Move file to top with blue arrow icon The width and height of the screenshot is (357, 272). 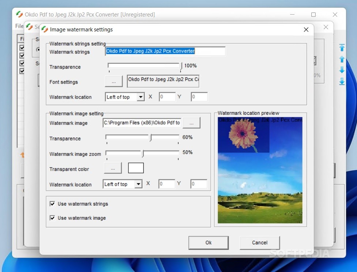342,47
